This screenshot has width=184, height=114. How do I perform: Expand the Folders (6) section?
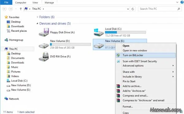37,17
